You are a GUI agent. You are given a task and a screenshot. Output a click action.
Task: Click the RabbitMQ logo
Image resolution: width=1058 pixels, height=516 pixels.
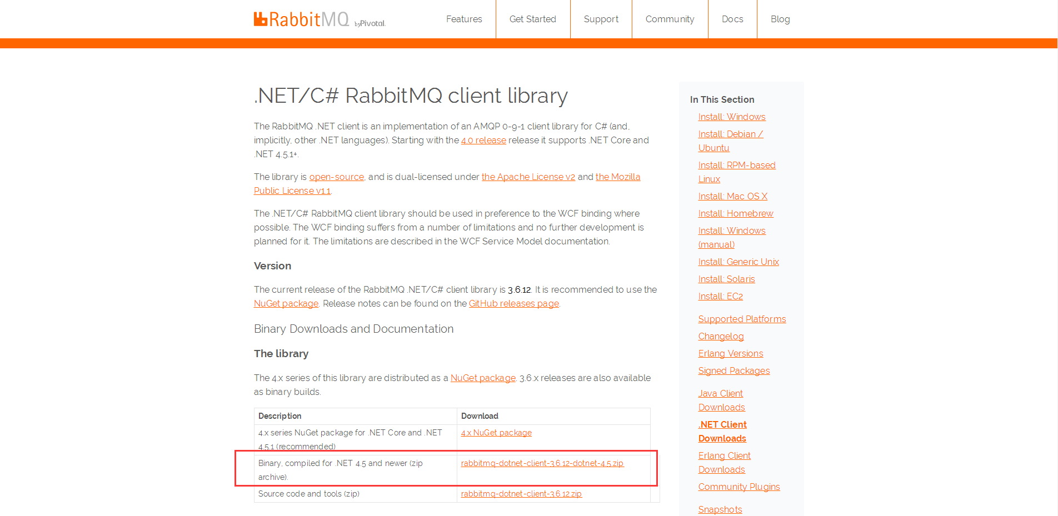point(301,19)
